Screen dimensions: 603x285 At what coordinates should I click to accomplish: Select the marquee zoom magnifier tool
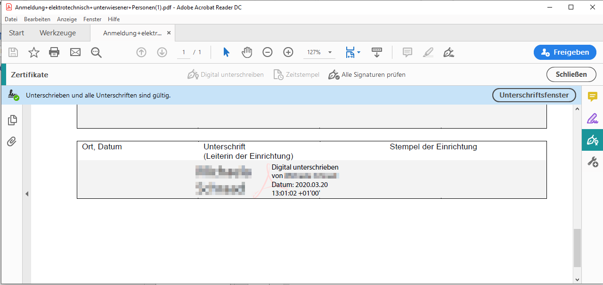click(96, 52)
